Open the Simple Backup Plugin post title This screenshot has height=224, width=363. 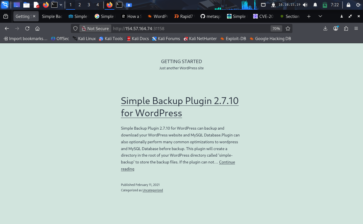point(180,107)
